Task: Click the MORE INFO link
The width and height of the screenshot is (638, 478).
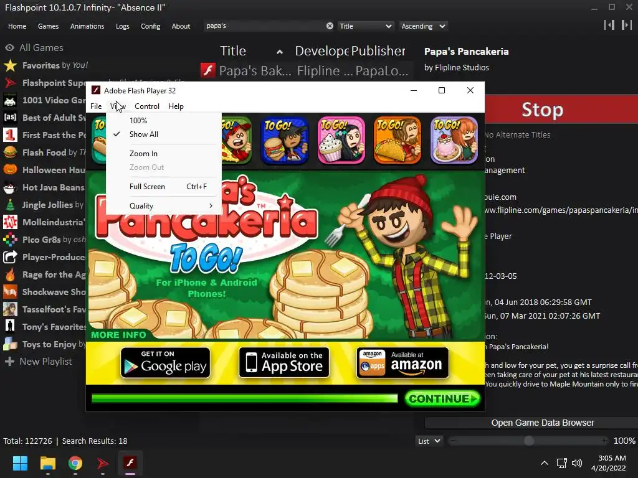Action: tap(118, 335)
